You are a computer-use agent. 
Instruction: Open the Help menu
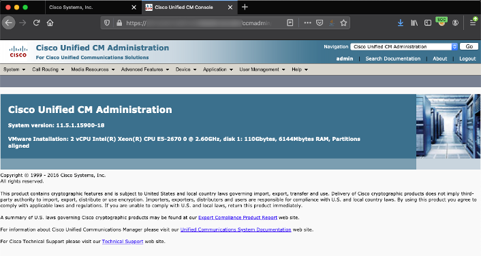pyautogui.click(x=299, y=69)
